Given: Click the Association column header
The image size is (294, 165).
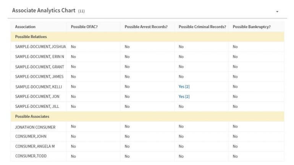Looking at the screenshot, I should pyautogui.click(x=25, y=27).
